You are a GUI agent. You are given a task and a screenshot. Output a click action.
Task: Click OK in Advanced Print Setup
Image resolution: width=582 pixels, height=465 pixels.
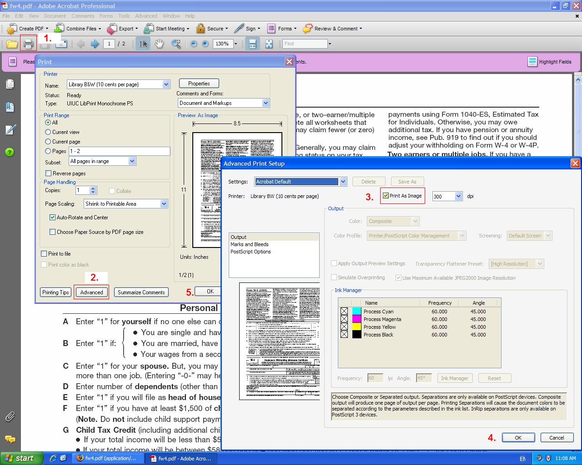point(518,438)
